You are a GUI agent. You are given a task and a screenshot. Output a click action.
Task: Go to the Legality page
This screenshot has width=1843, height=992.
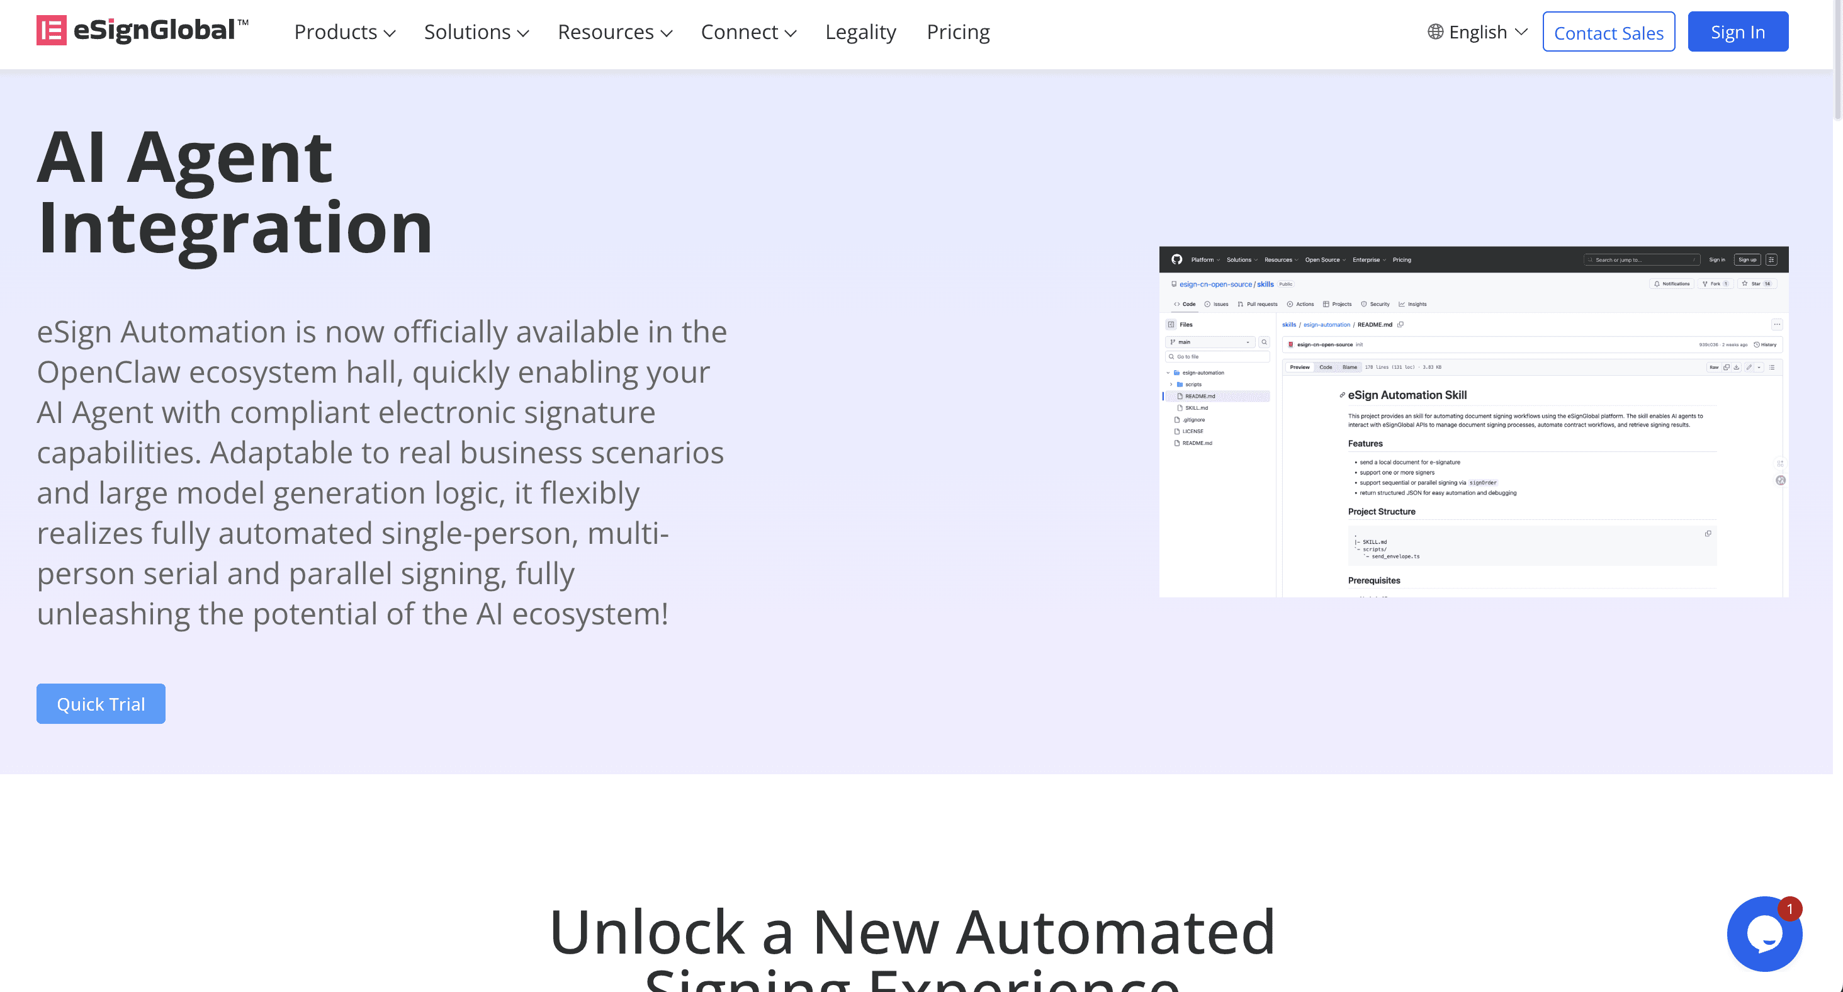(860, 32)
